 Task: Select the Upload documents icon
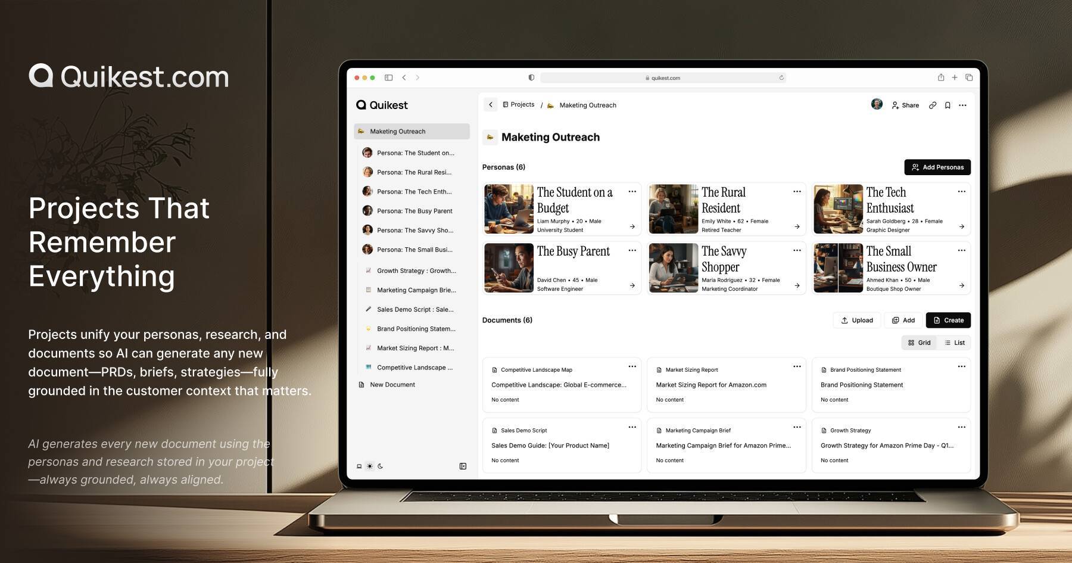click(x=845, y=320)
